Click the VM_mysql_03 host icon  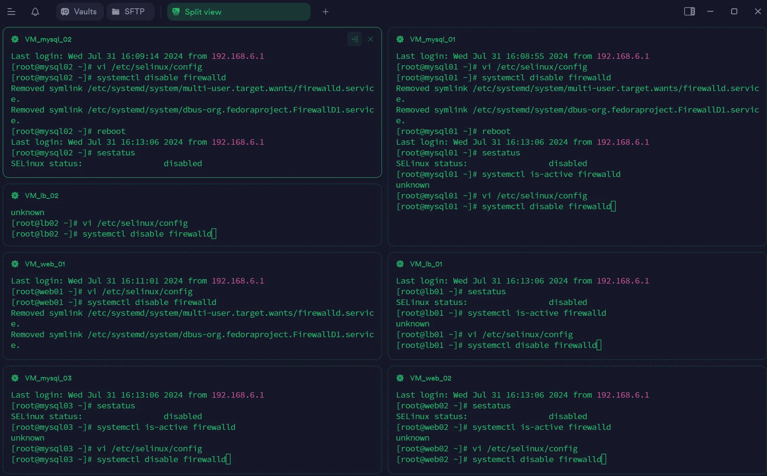15,378
